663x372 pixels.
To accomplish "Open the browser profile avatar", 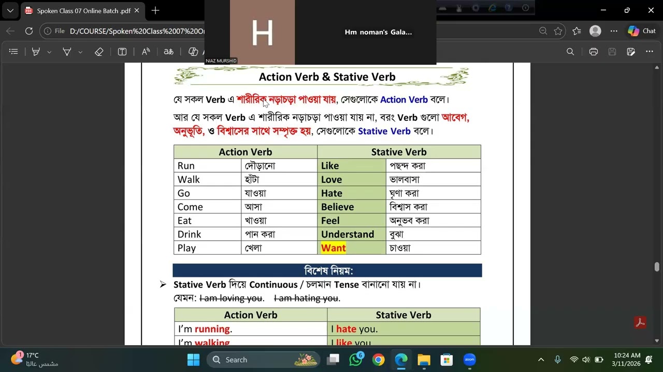I will (595, 31).
